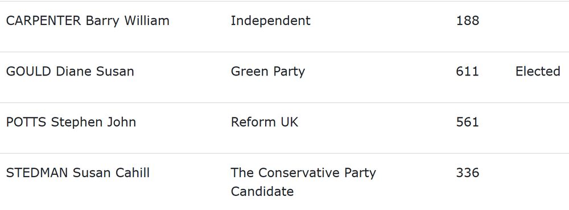
Task: Click The Conservative Party Candidate text
Action: [303, 182]
